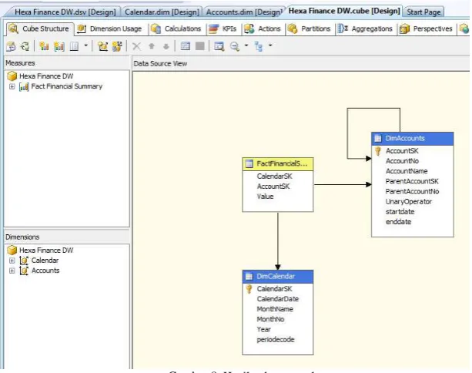Image resolution: width=472 pixels, height=373 pixels.
Task: Click the Process cube toolbar icon
Action: click(x=11, y=46)
